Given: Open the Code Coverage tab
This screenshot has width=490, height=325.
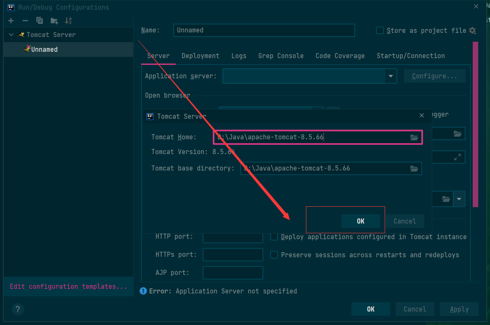Looking at the screenshot, I should [340, 56].
